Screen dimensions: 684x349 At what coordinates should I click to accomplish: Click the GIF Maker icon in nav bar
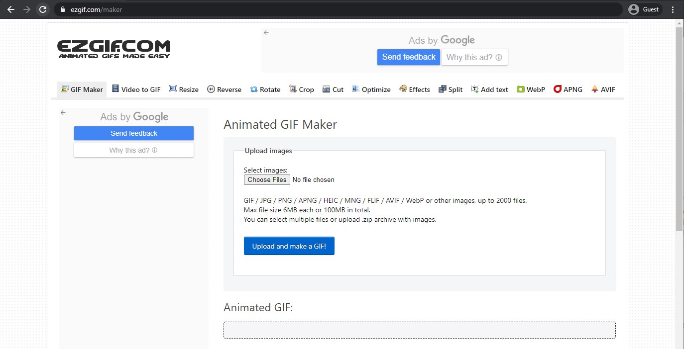tap(65, 89)
